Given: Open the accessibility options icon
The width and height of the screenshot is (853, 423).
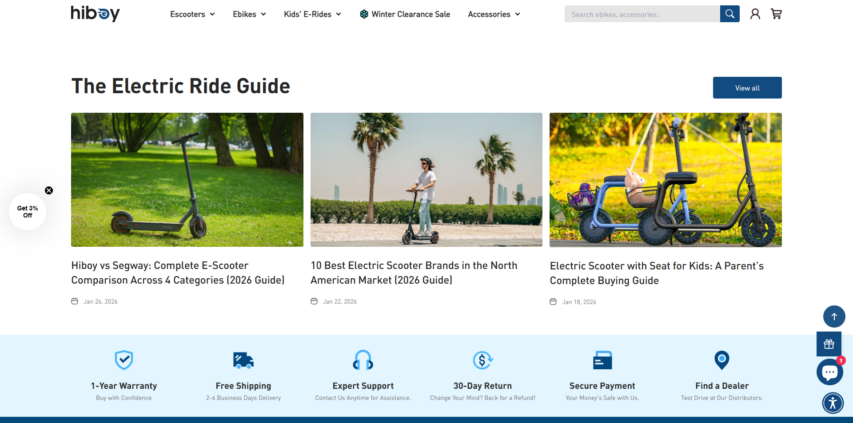Looking at the screenshot, I should point(833,403).
